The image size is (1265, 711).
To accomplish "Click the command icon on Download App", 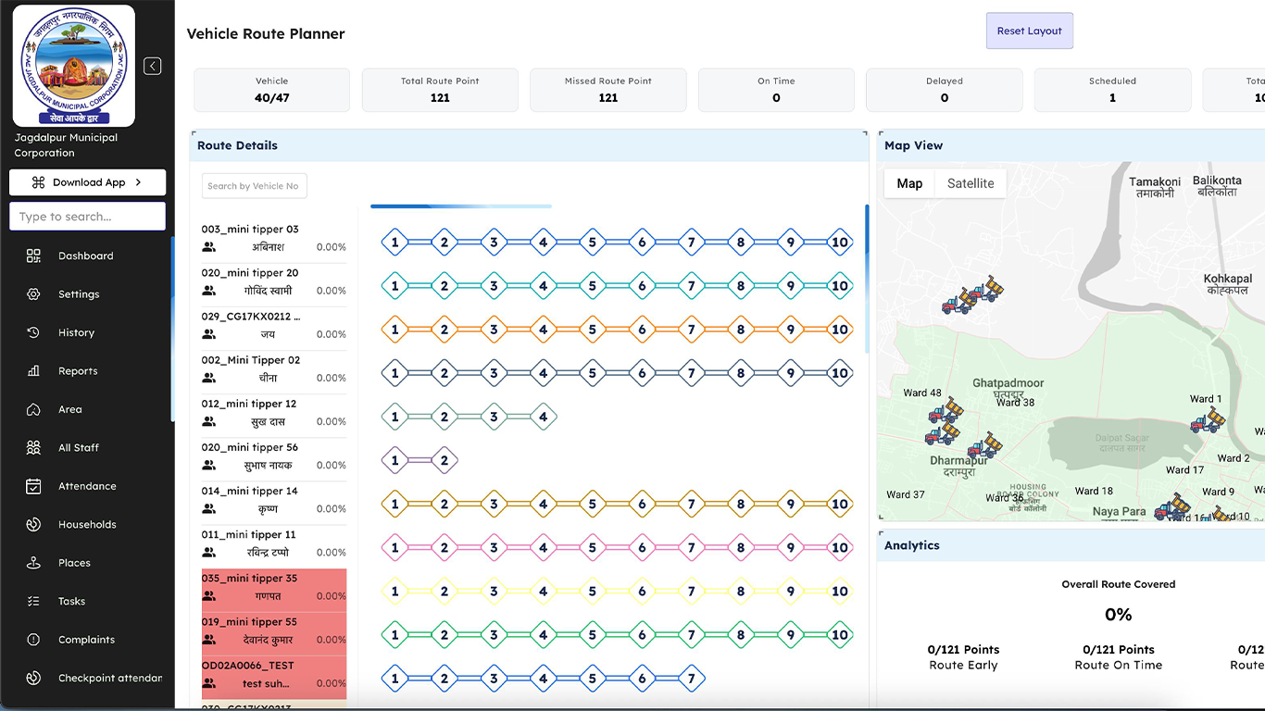I will [38, 182].
